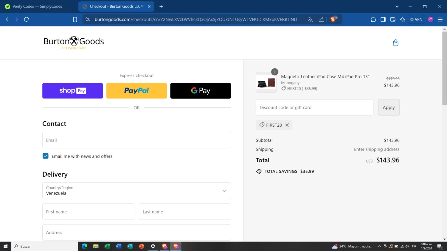
Task: Go forward to the next page
Action: click(17, 19)
